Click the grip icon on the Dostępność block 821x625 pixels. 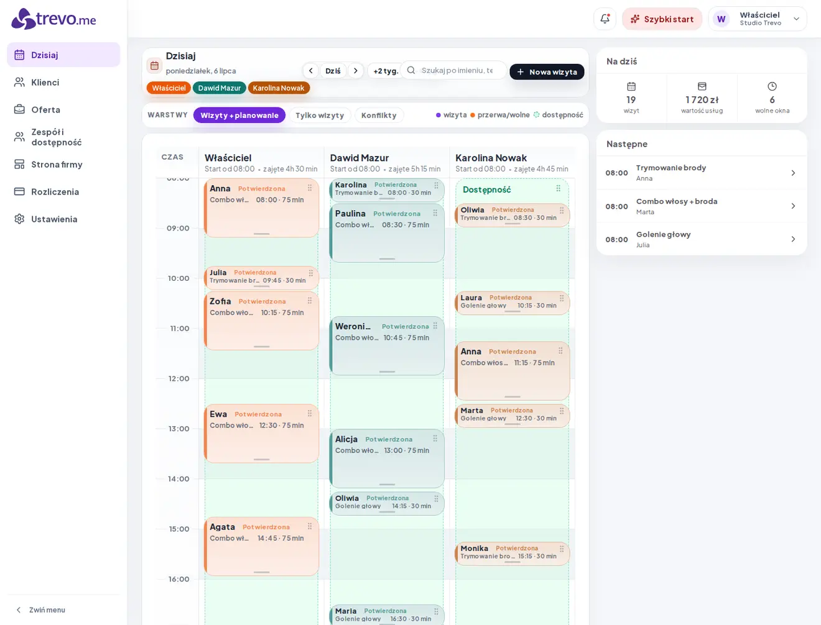pyautogui.click(x=559, y=188)
